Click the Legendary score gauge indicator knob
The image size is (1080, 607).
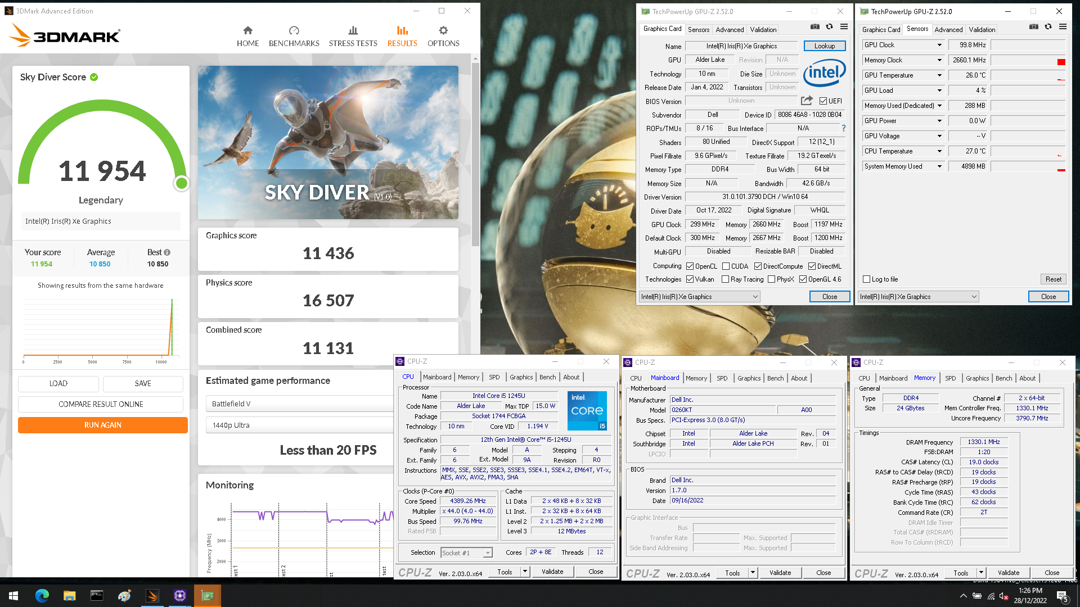[181, 183]
